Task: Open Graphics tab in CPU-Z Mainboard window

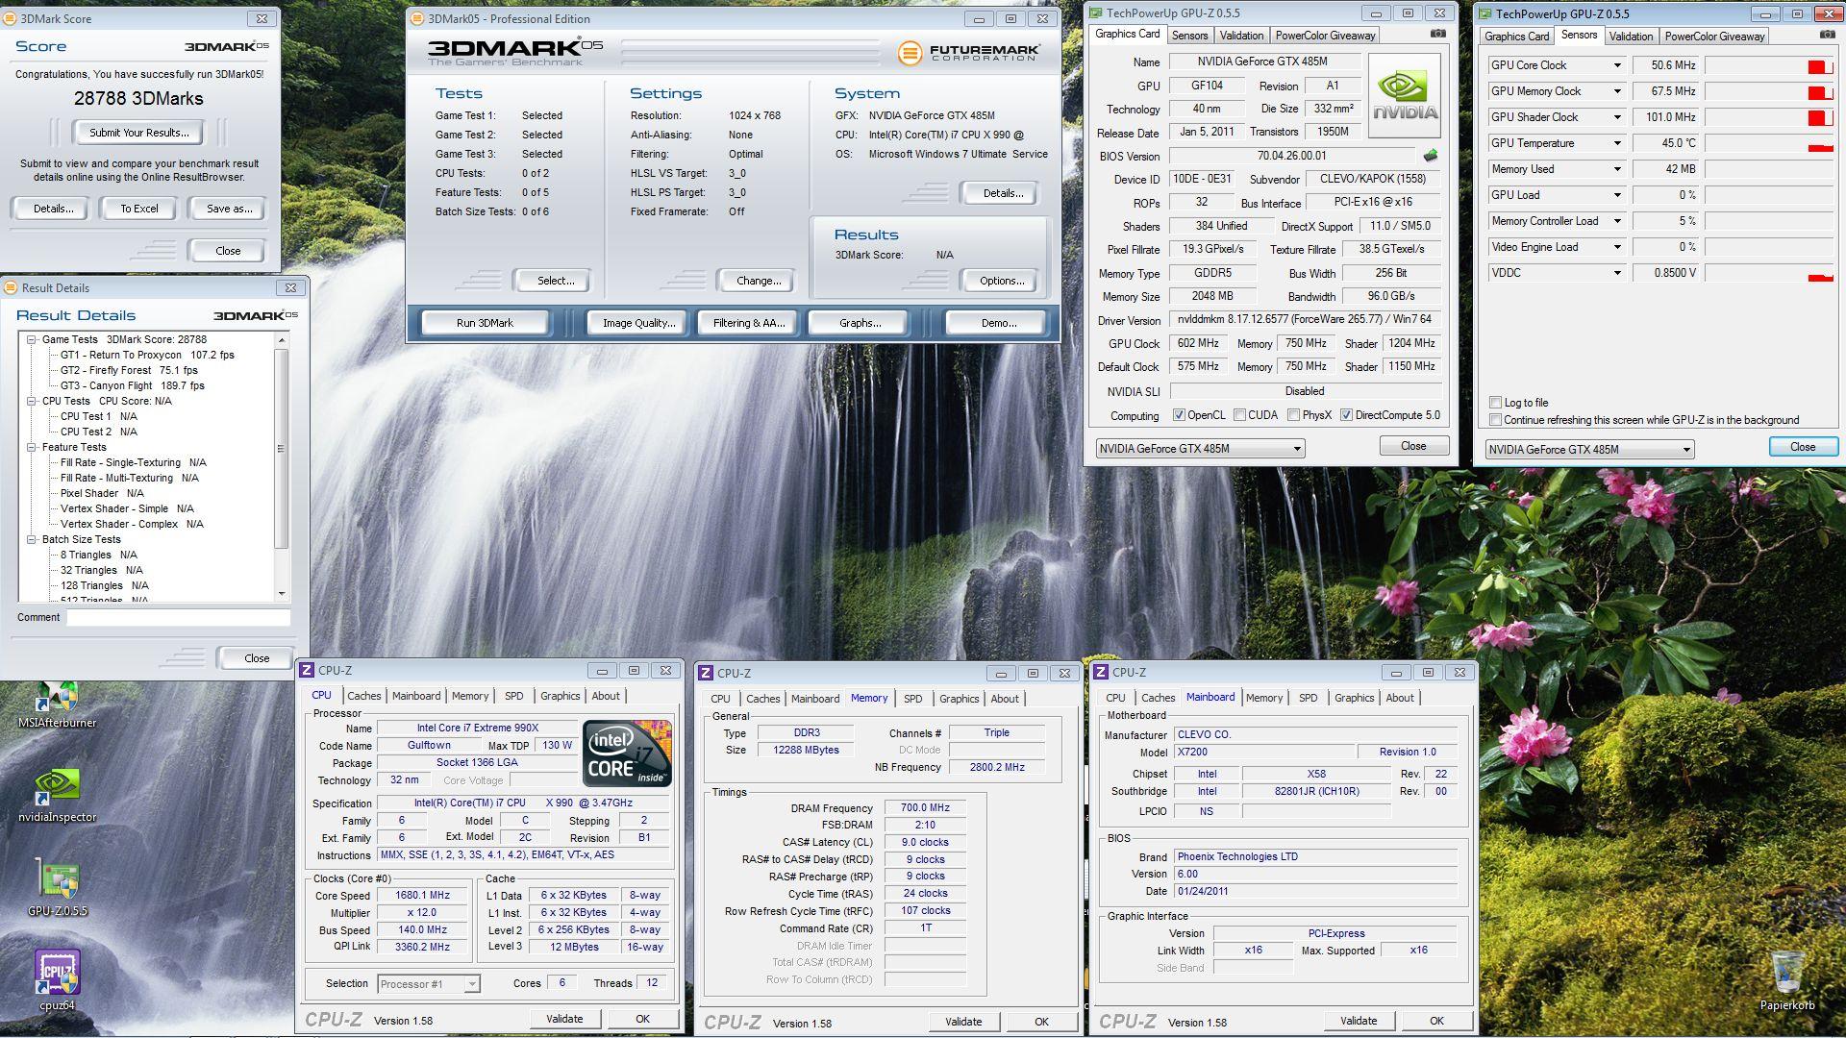Action: point(1354,698)
